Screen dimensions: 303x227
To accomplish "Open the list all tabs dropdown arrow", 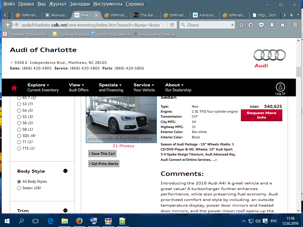I will pos(298,15).
